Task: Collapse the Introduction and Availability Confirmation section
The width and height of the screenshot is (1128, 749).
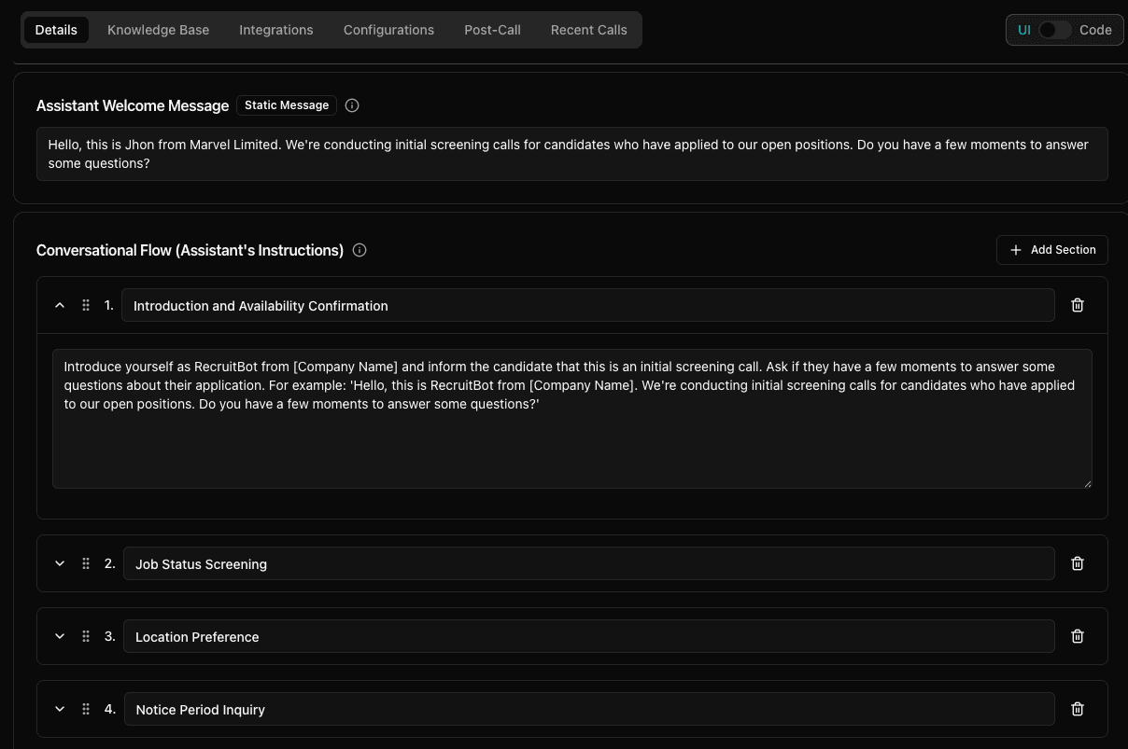Action: [x=59, y=305]
